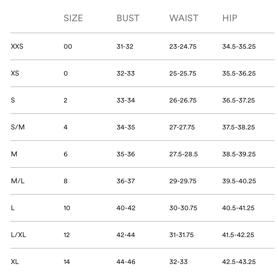278x280 pixels.
Task: Select bust value 40-42
Action: click(126, 208)
